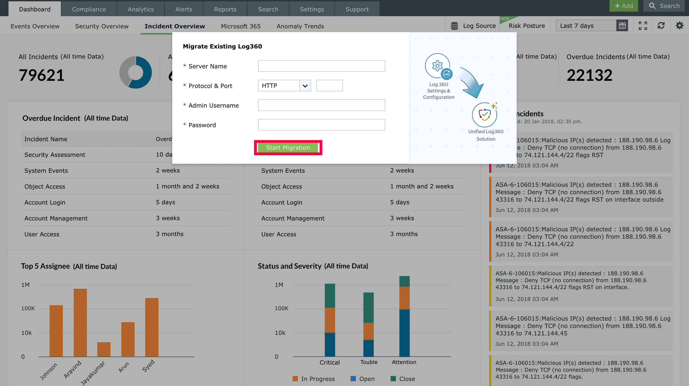This screenshot has height=386, width=689.
Task: Go to the Alerts tab
Action: [x=184, y=9]
